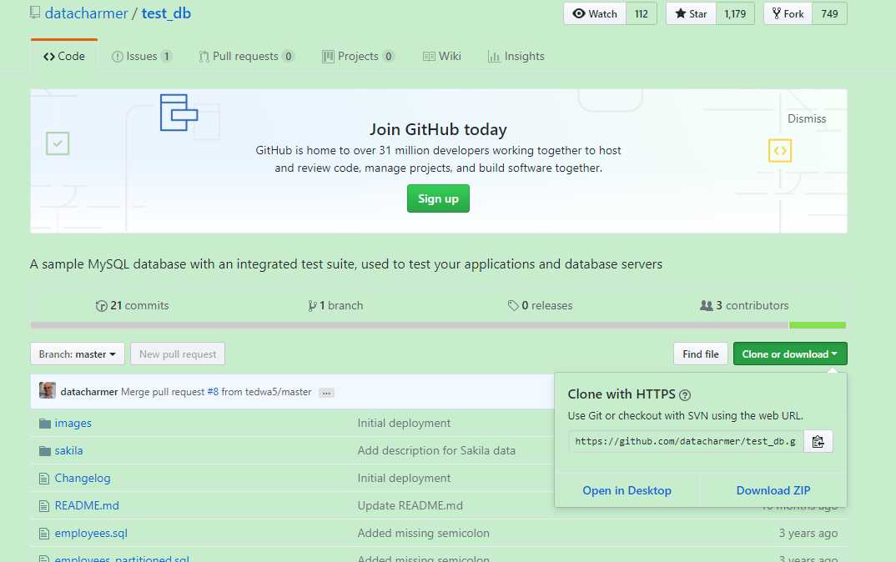Click the blue window illustration icon in banner

tap(179, 113)
